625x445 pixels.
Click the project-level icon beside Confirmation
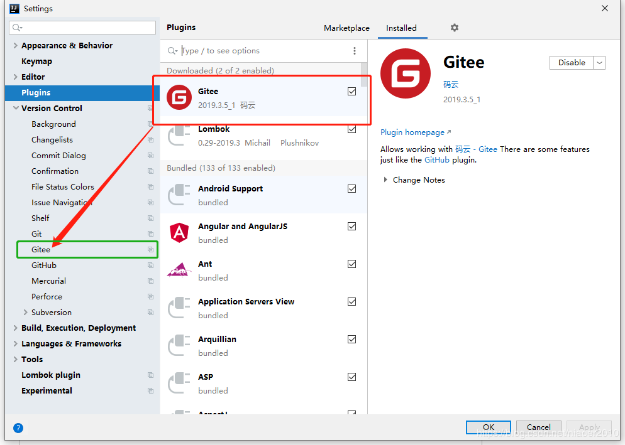[x=150, y=171]
